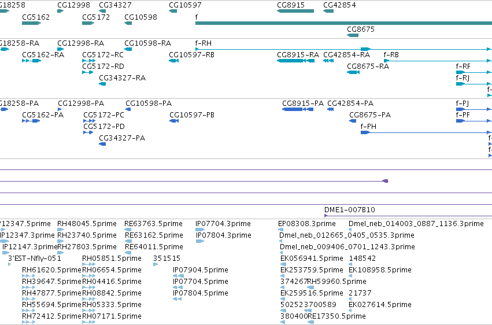
Task: Click transcript CG10597-RB
Action: 174,61
